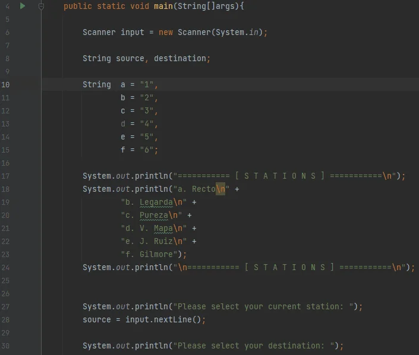Click 'source' in String declaration line 8

coord(130,58)
